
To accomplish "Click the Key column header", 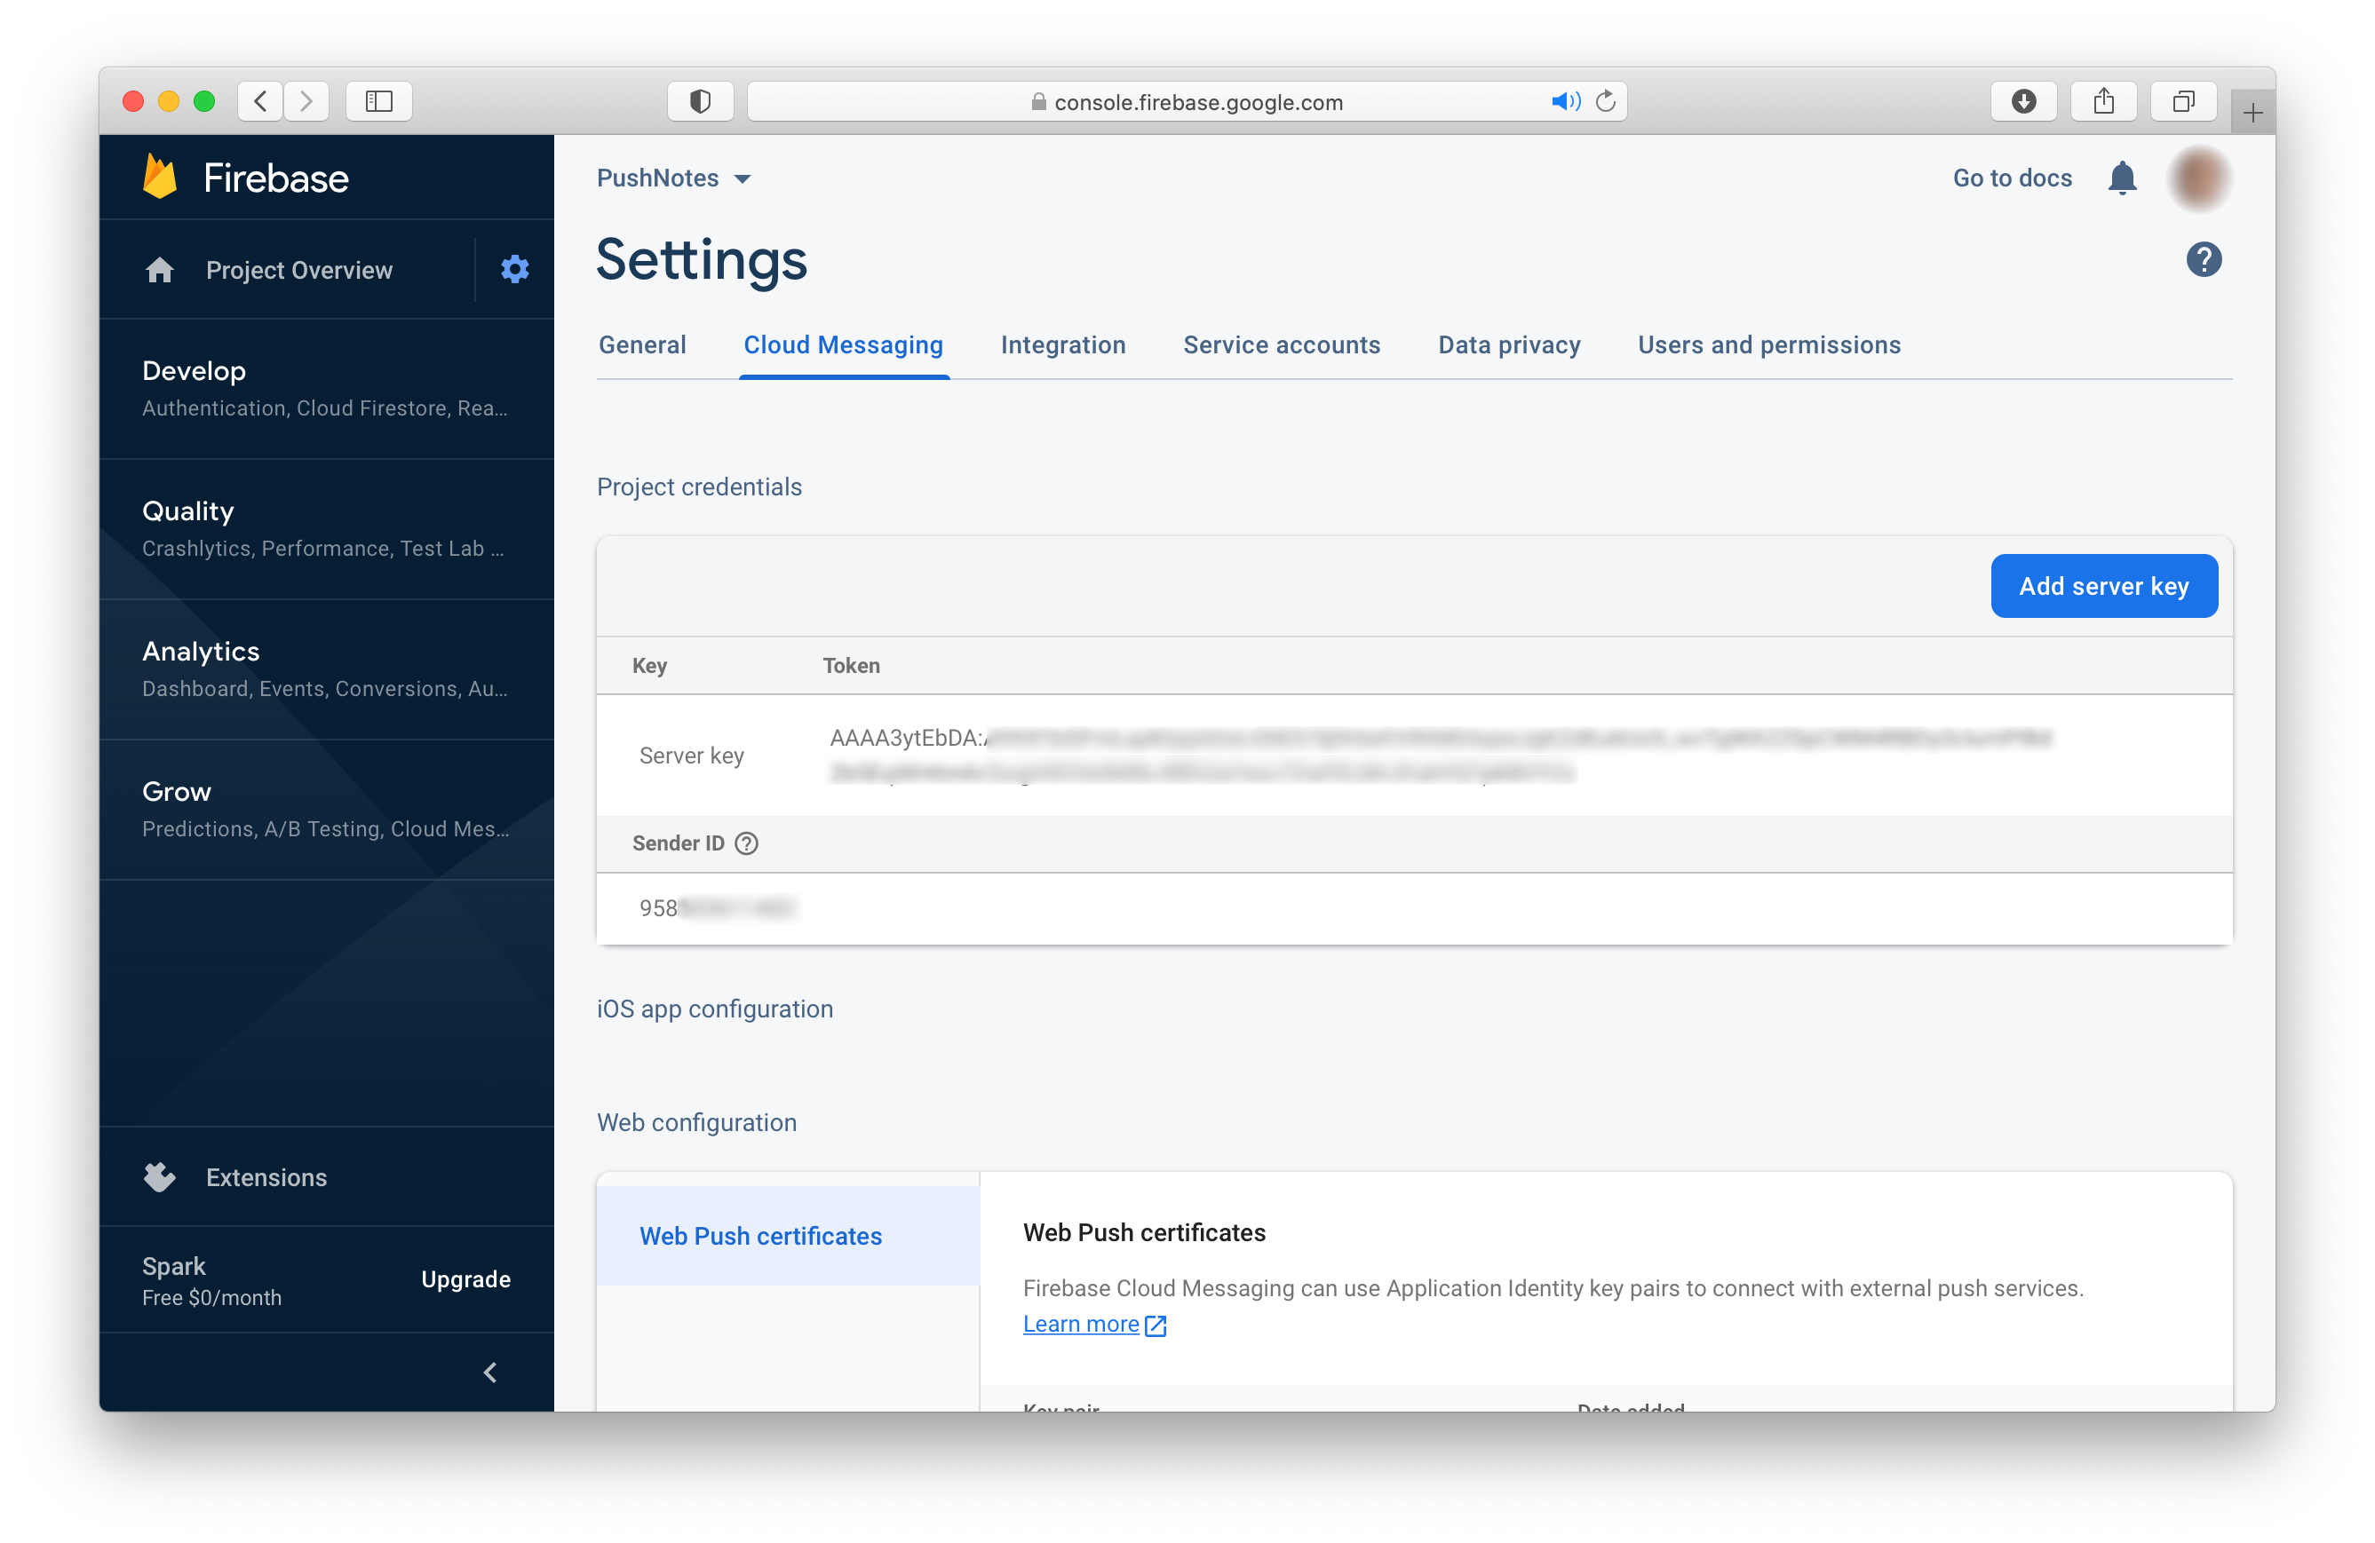I will coord(649,666).
